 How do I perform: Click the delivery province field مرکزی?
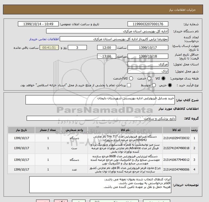[x=148, y=64]
